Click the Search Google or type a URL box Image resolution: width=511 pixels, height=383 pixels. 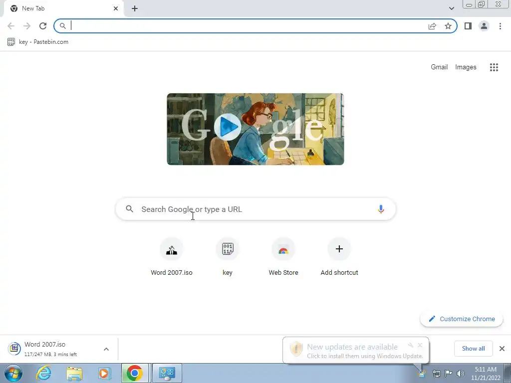[x=255, y=209]
